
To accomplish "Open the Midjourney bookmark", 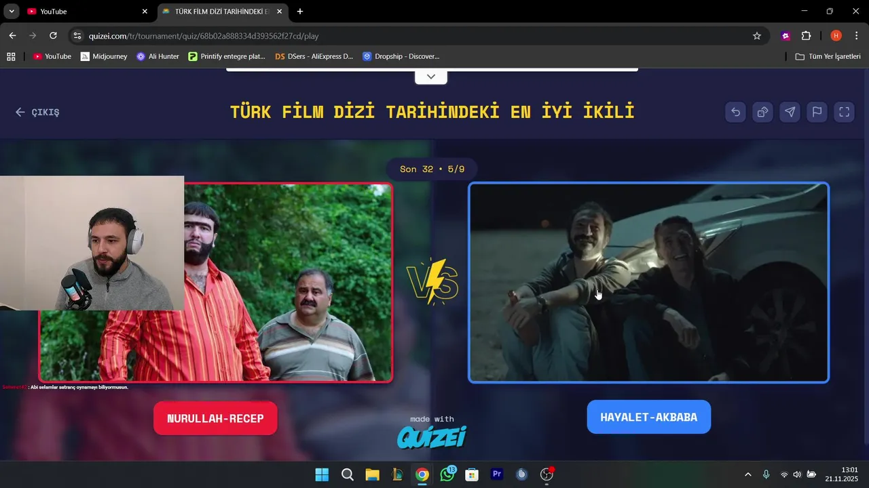I will coord(104,57).
